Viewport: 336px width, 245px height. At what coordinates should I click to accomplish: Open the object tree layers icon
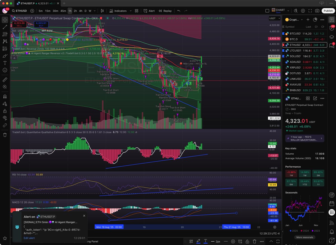click(x=332, y=37)
